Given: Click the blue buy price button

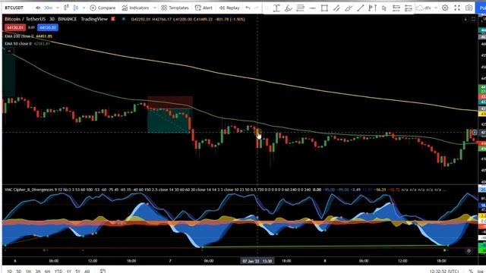Looking at the screenshot, I should click(48, 27).
